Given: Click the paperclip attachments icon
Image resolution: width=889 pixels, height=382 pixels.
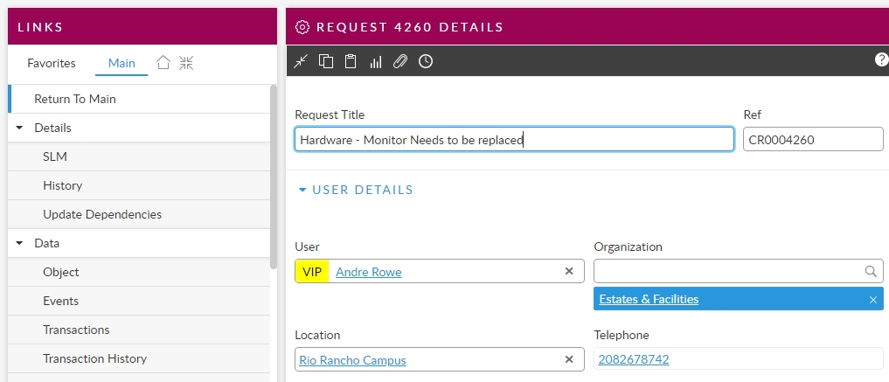Looking at the screenshot, I should coord(400,61).
